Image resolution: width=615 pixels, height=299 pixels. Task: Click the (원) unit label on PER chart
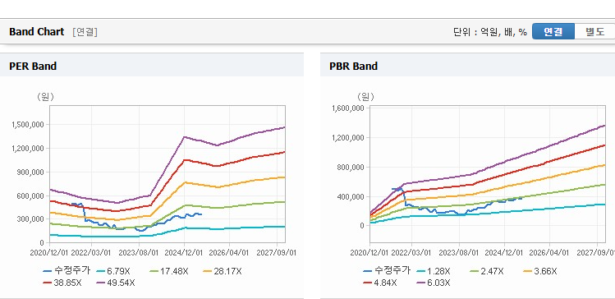[x=45, y=97]
